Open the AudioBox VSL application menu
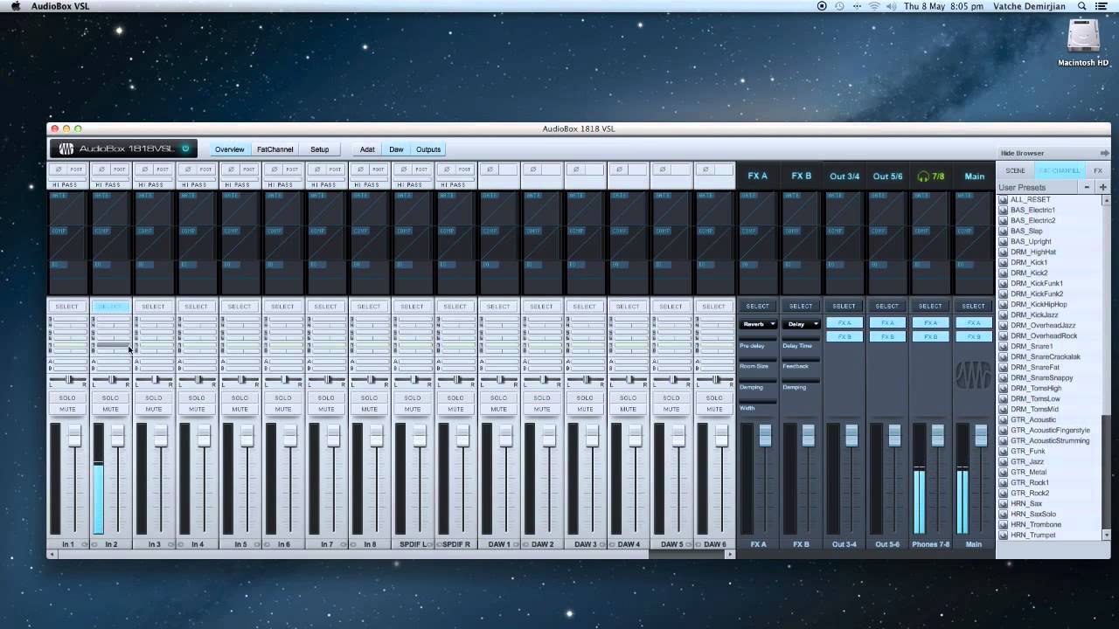Screen dimensions: 1119x629 point(60,6)
